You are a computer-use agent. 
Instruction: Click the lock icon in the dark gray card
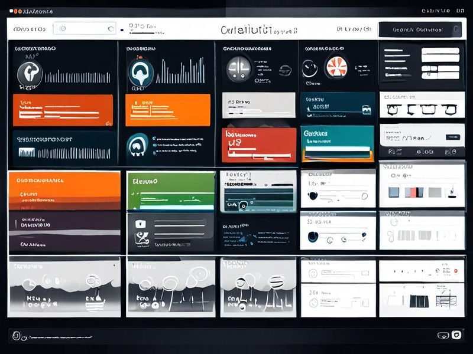click(x=141, y=224)
